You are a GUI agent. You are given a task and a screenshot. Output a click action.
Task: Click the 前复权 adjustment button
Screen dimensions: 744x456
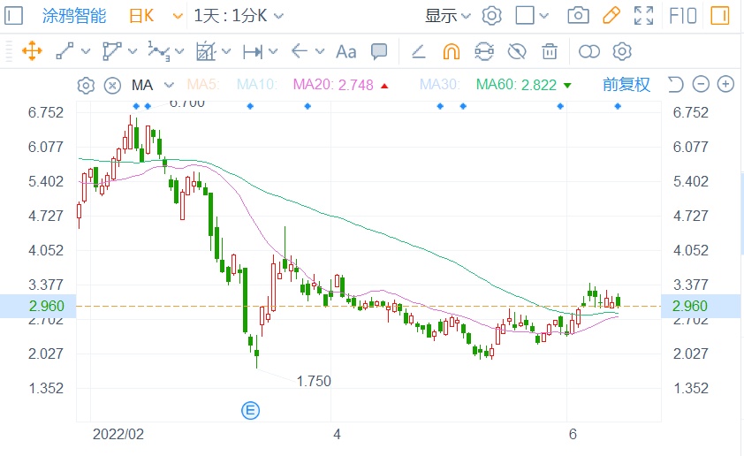coord(626,85)
